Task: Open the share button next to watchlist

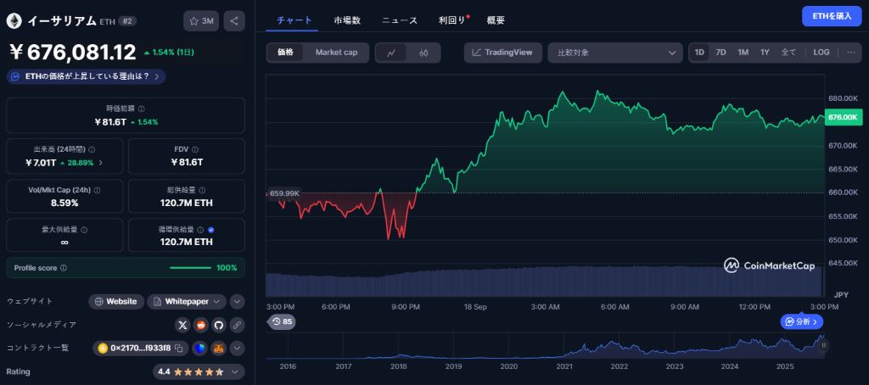Action: tap(234, 21)
